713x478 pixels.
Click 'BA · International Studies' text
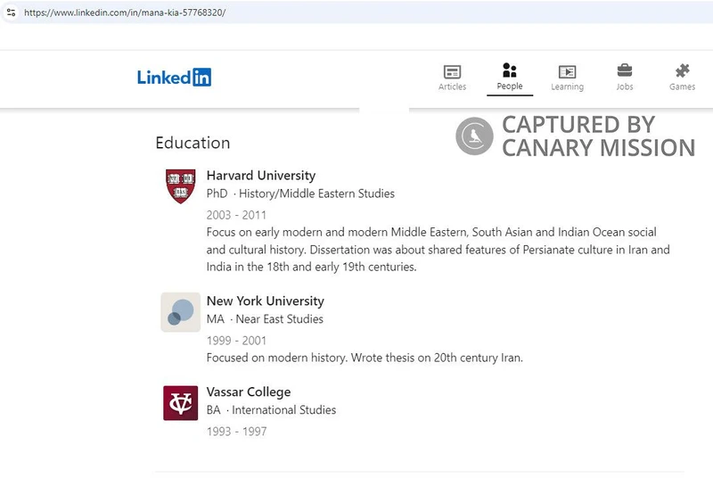click(x=271, y=410)
